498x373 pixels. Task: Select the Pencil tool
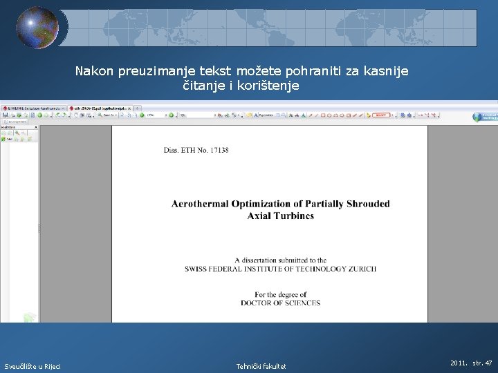tap(354, 115)
